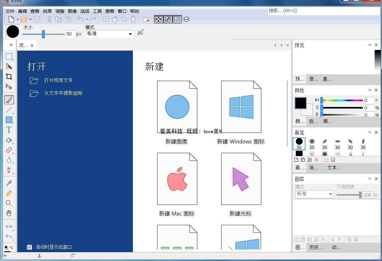The height and width of the screenshot is (261, 382).
Task: Click 打开现有文件 link
Action: [x=59, y=80]
